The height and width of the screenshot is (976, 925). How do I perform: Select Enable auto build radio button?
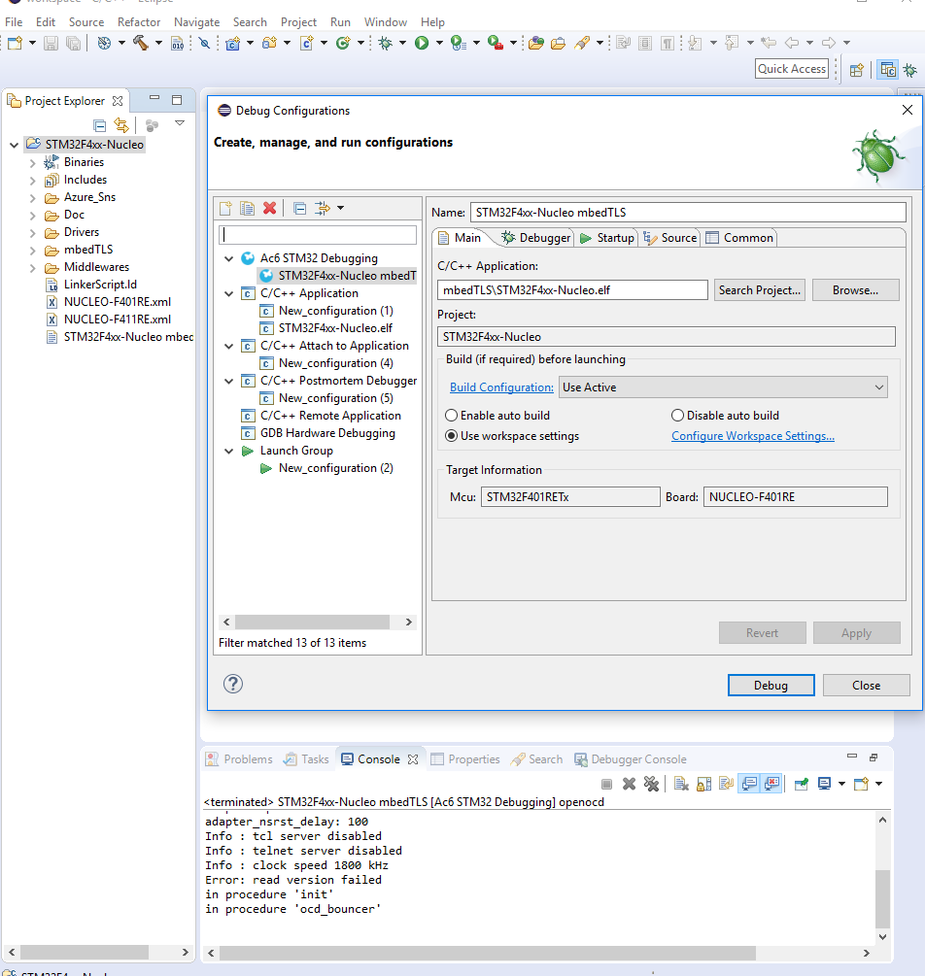pos(452,416)
